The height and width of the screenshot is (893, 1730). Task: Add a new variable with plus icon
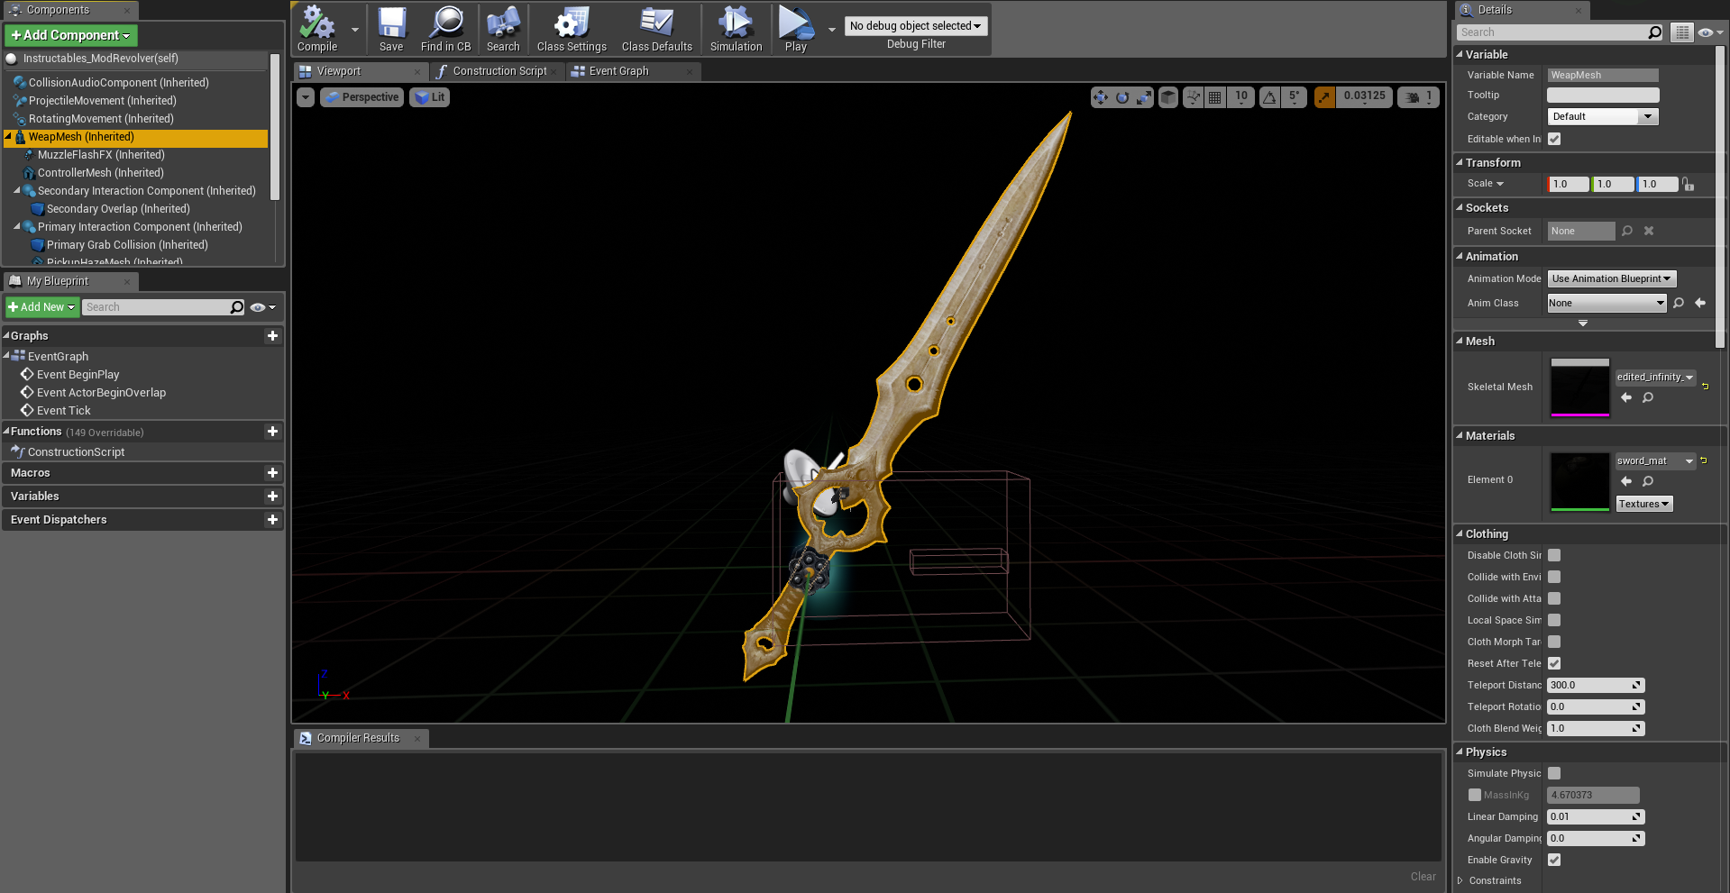(272, 497)
